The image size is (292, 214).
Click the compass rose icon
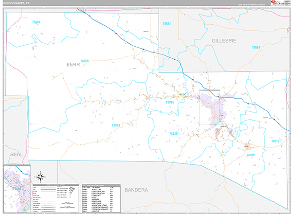tap(41, 177)
